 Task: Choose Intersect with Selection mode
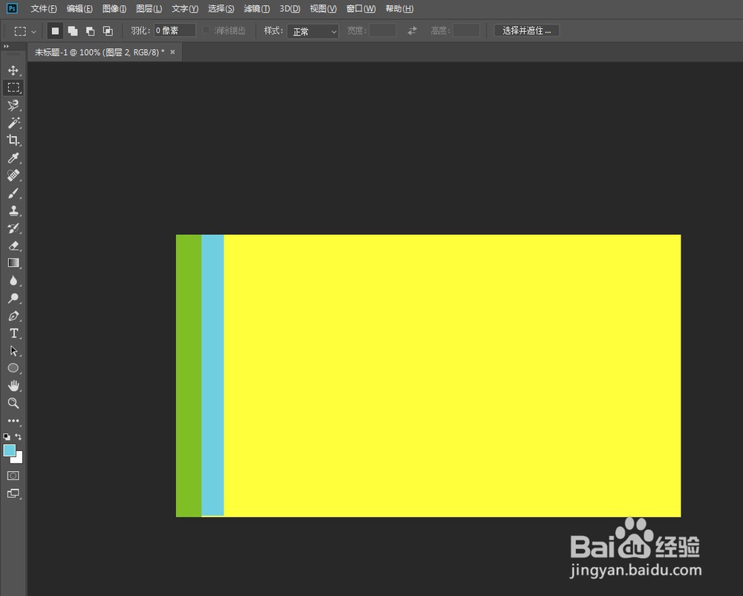(x=108, y=30)
